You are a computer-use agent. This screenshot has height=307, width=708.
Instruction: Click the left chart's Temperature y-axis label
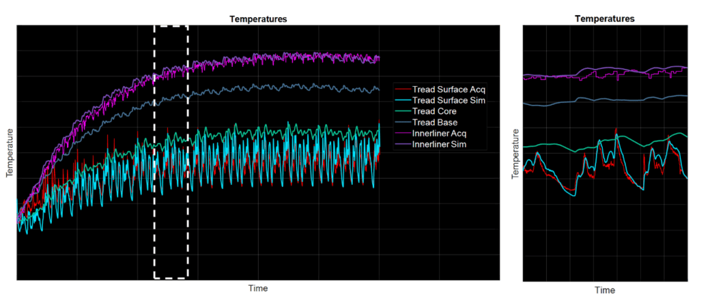pyautogui.click(x=9, y=152)
